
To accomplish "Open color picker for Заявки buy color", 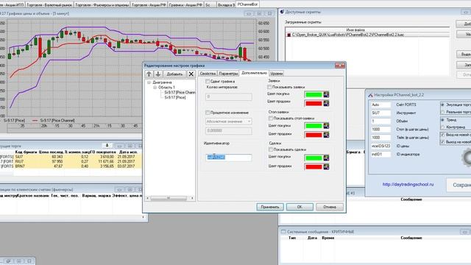I will pos(326,95).
